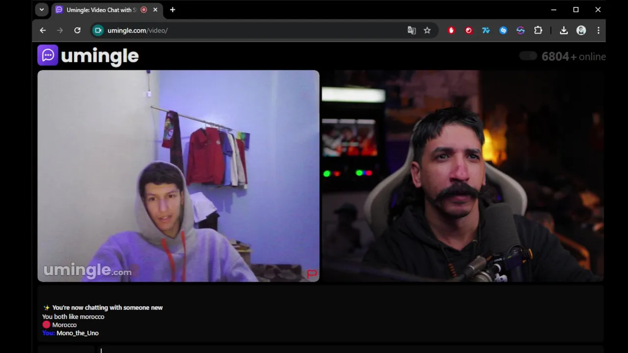Open camera permission site info icon
This screenshot has height=353, width=628.
point(98,30)
